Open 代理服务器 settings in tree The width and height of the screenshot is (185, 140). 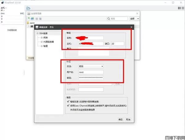[x=48, y=42]
